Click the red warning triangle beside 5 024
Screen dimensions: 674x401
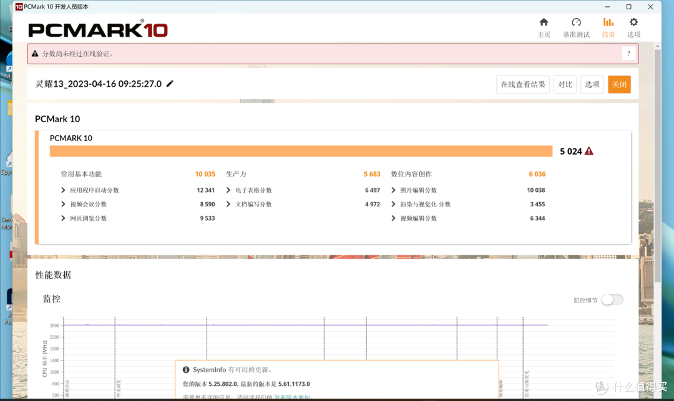tap(589, 151)
